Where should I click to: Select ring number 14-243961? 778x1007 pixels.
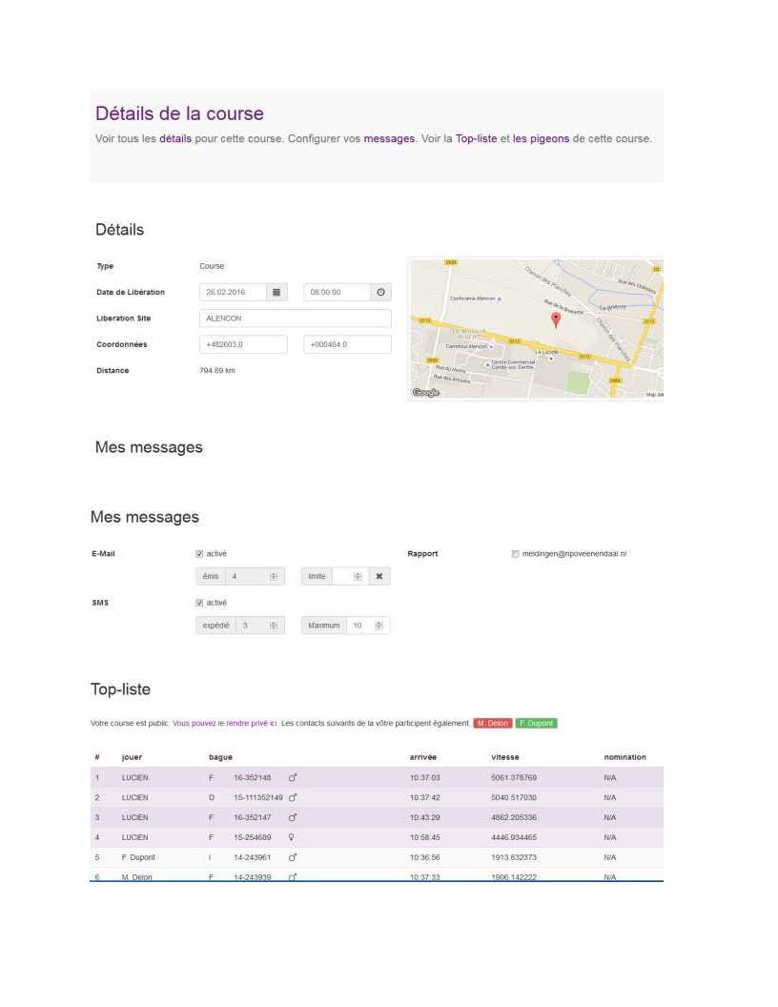click(x=253, y=857)
